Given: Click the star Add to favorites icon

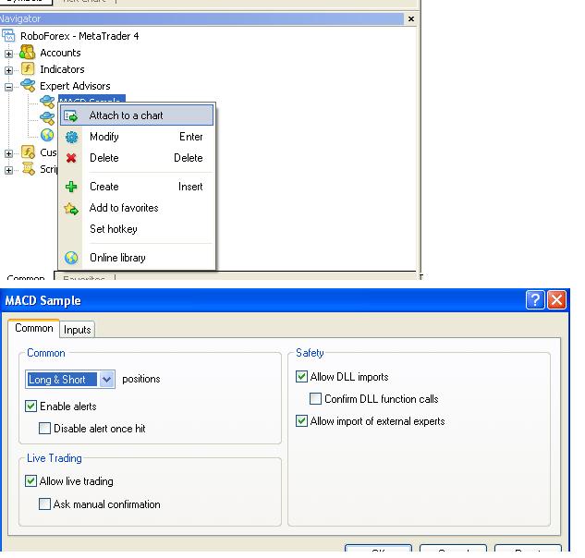Looking at the screenshot, I should tap(71, 209).
